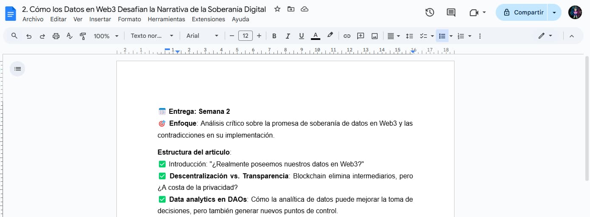Viewport: 590px width, 217px height.
Task: Toggle italic formatting
Action: pos(288,36)
